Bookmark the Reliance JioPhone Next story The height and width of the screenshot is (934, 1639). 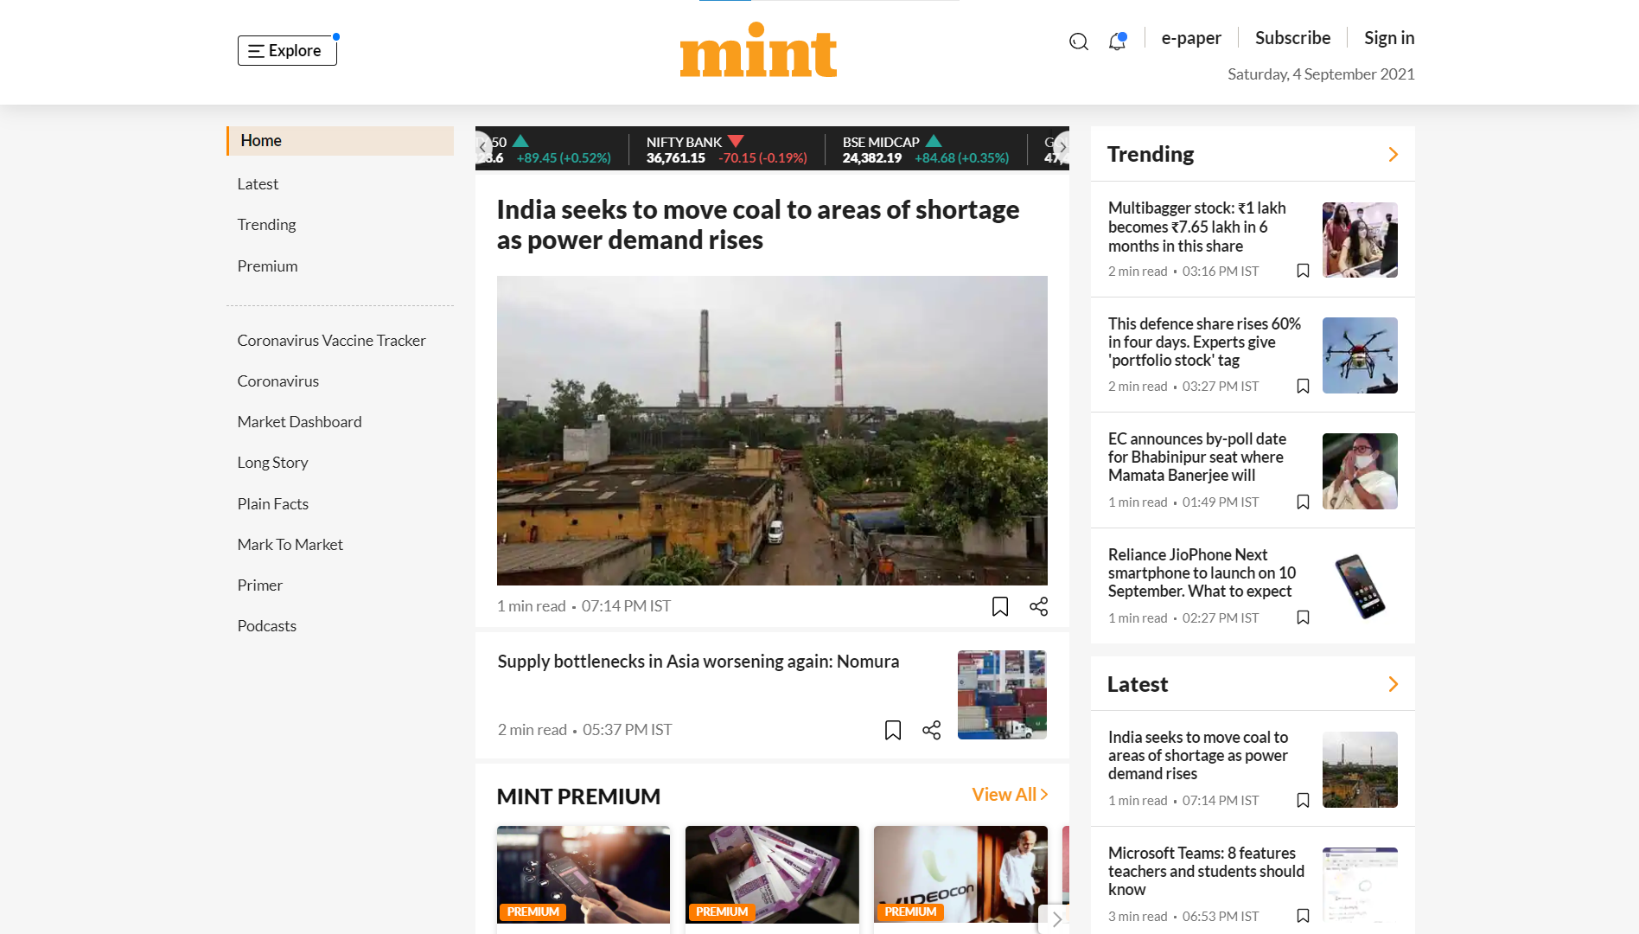coord(1303,617)
